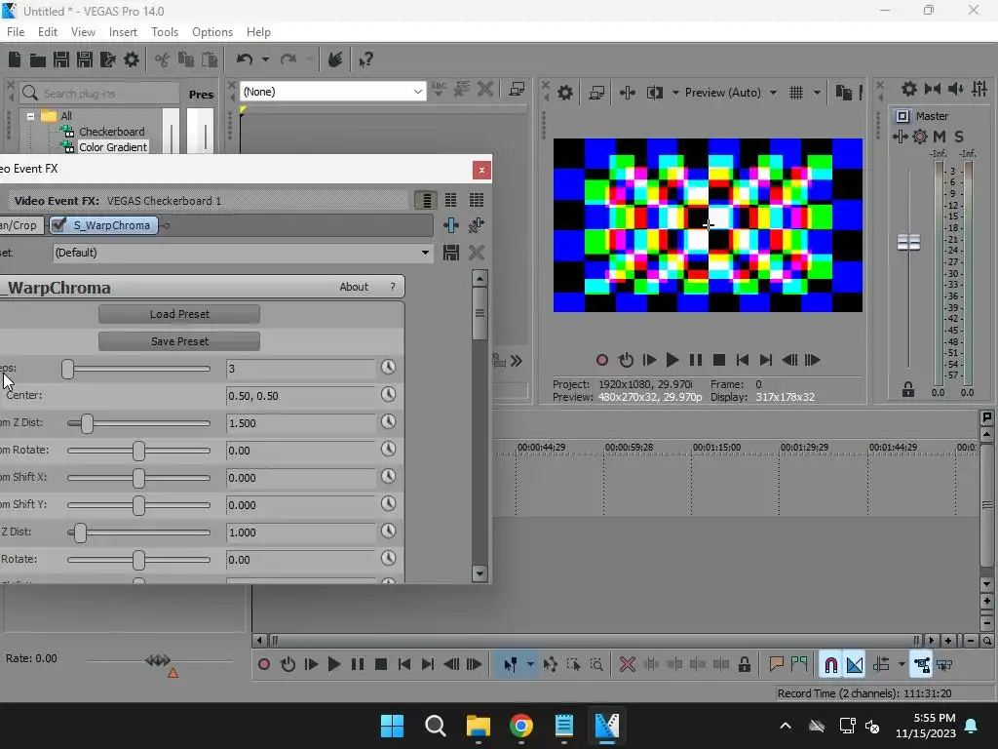This screenshot has height=749, width=998.
Task: Click the red X Delete icon in bottom toolbar
Action: click(628, 665)
